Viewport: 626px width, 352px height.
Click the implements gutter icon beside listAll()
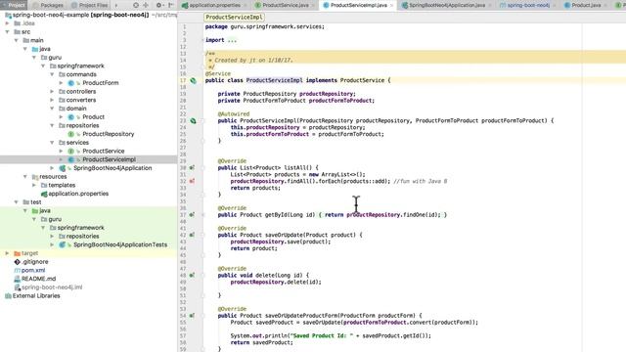tap(192, 167)
